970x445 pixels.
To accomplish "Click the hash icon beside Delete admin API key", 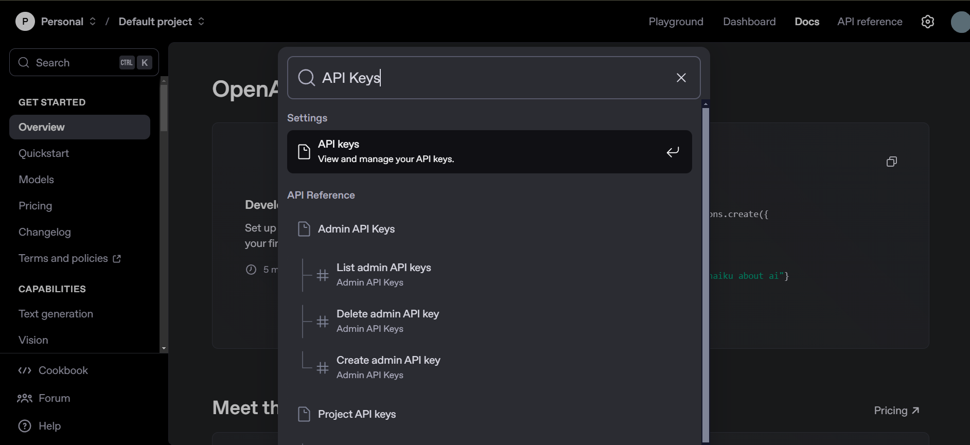I will tap(323, 322).
